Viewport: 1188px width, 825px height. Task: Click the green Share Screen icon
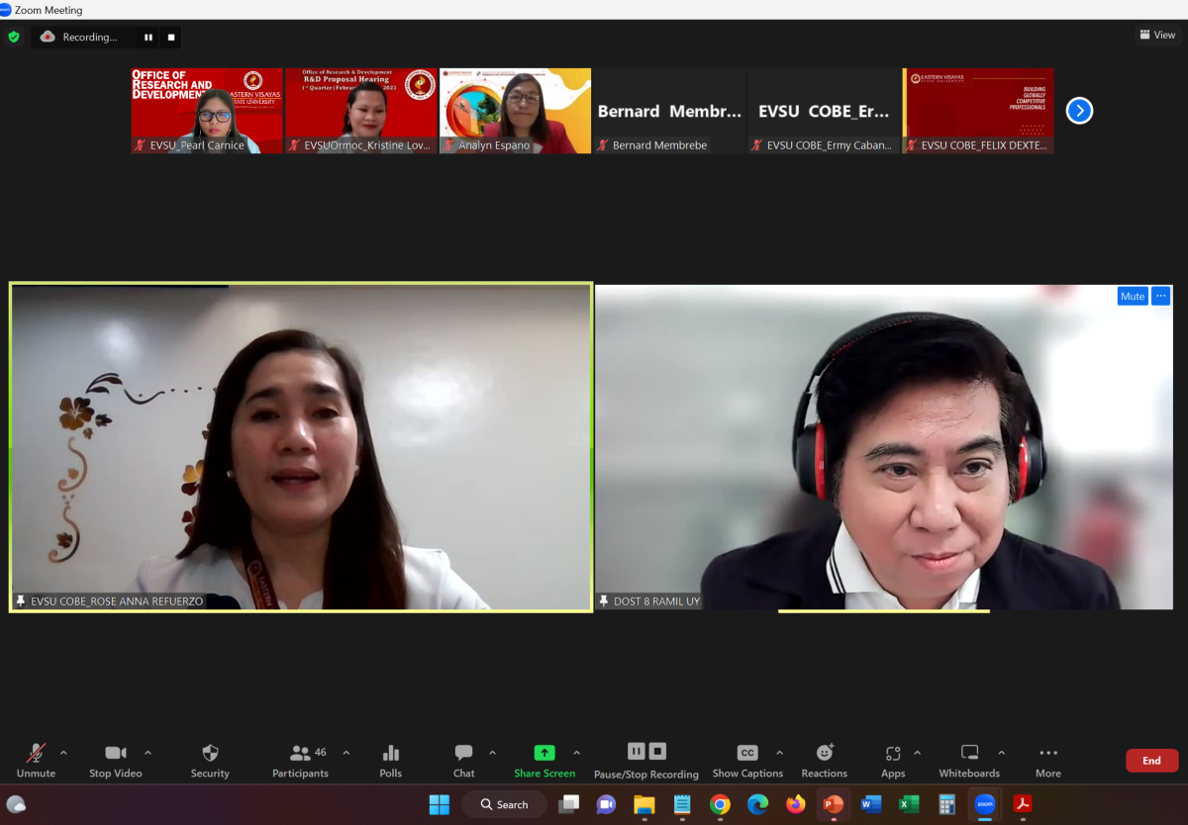coord(544,753)
